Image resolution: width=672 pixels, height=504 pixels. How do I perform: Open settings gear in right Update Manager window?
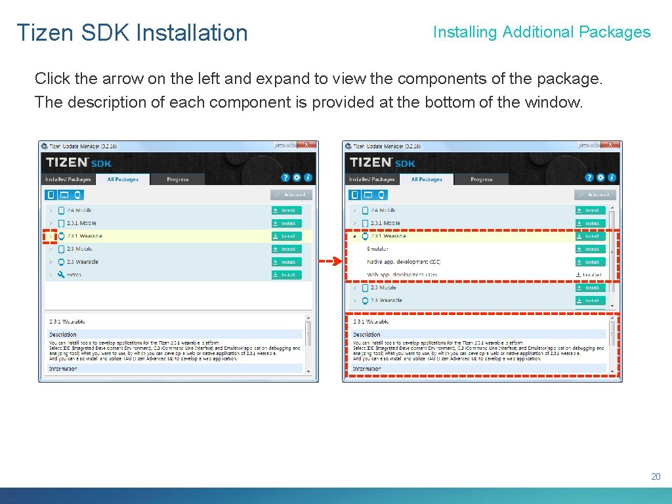click(600, 177)
